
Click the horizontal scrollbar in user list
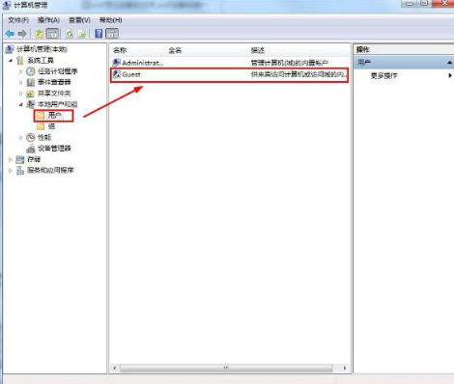point(226,368)
